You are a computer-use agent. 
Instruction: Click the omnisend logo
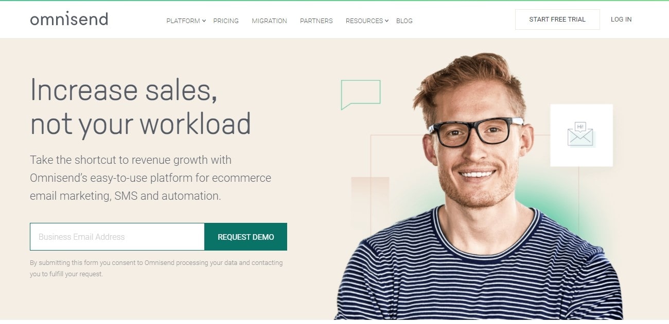pos(69,20)
